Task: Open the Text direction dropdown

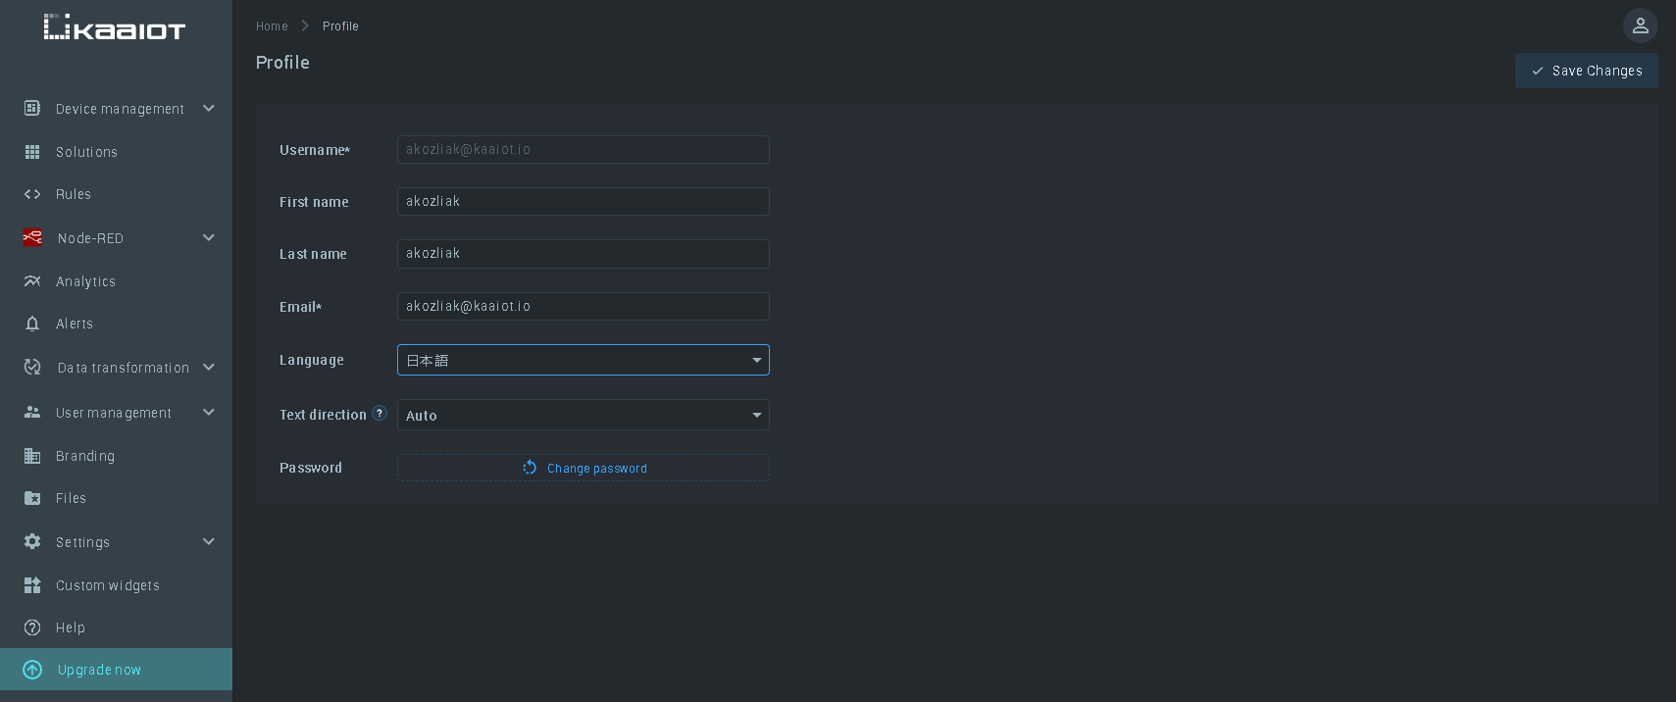Action: [x=583, y=415]
